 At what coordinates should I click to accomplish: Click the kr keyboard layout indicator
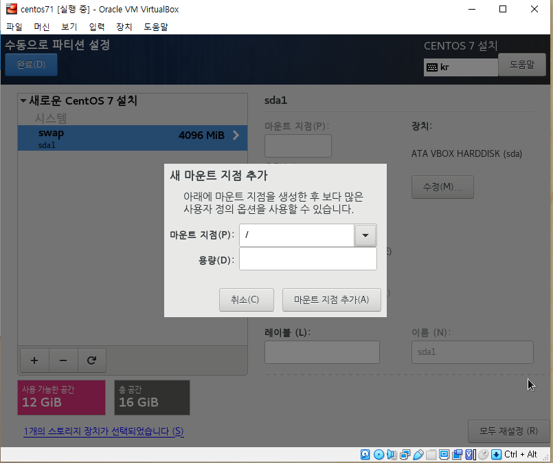point(460,67)
